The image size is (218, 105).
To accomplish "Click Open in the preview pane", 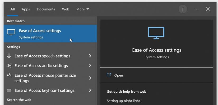I will [x=119, y=75].
